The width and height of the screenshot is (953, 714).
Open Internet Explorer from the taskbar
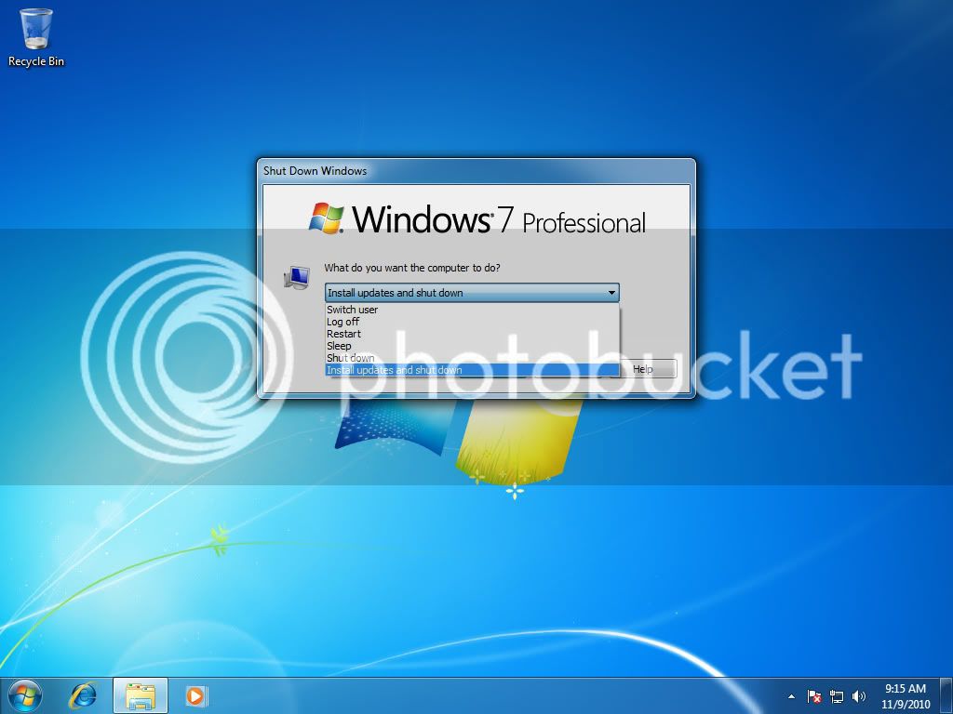(x=85, y=694)
